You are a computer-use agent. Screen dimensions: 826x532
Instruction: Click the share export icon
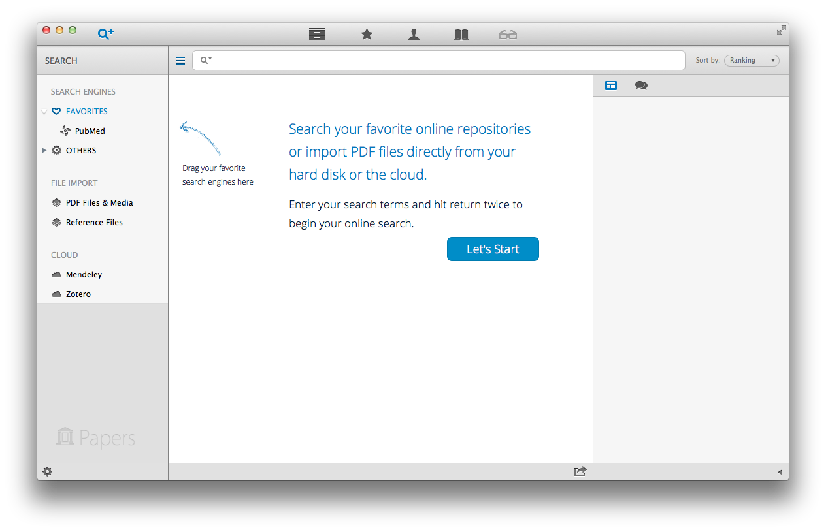[x=580, y=471]
